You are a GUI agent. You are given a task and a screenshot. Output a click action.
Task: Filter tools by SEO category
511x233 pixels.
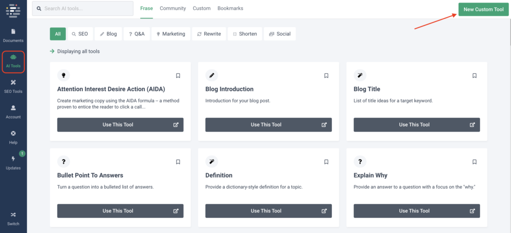pos(80,34)
